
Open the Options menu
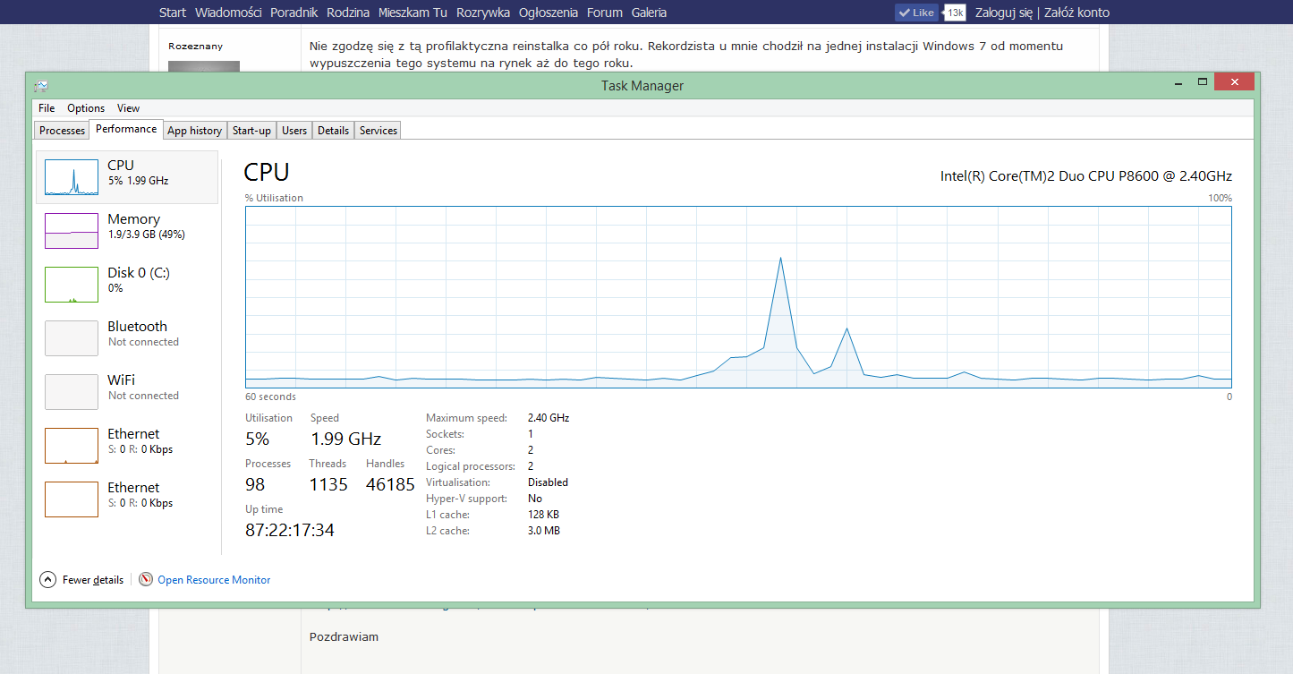[86, 108]
